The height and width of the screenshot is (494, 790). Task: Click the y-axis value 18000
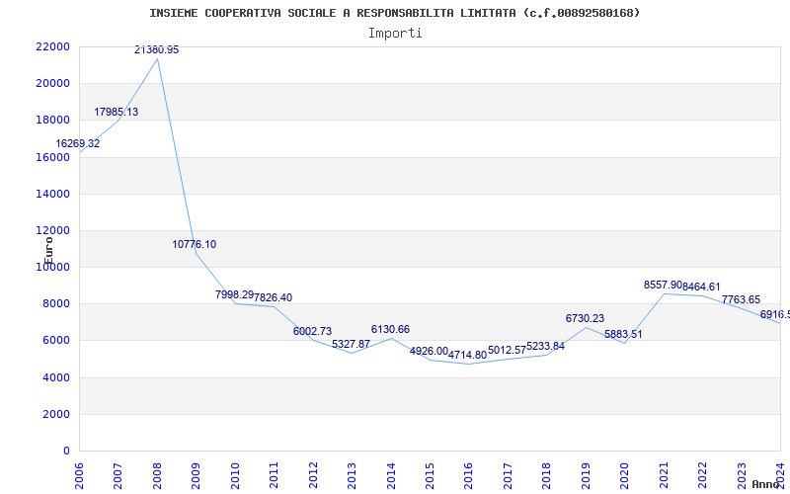[53, 121]
